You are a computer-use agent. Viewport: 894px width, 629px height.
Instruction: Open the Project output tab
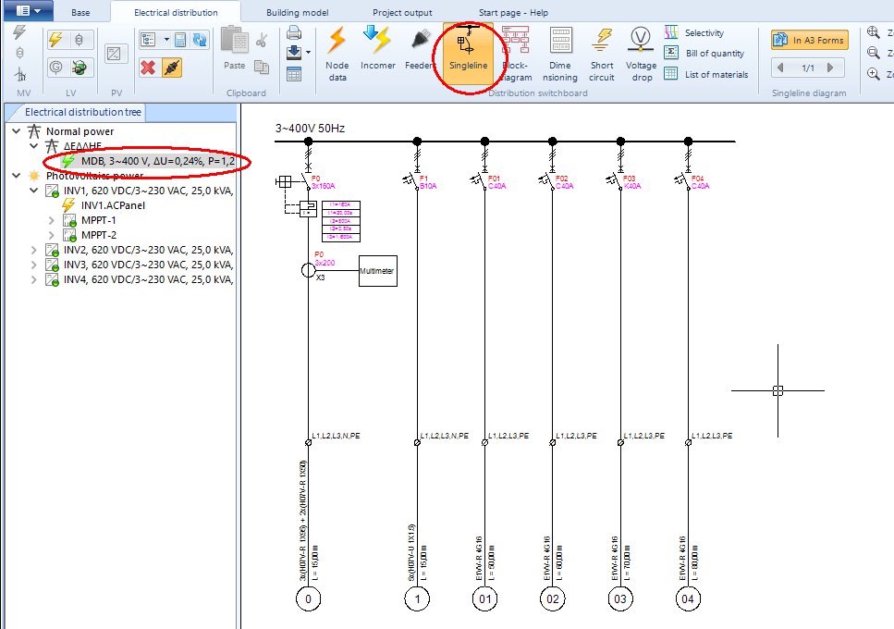point(401,12)
